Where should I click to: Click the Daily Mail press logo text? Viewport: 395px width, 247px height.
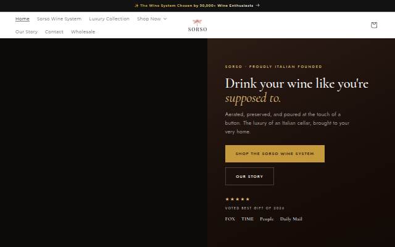(x=291, y=219)
